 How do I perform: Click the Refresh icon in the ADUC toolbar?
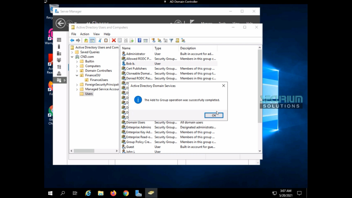[126, 41]
